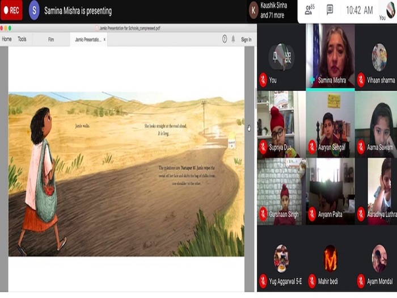The height and width of the screenshot is (298, 397).
Task: Click muted mic icon on Ayam Mondal tile
Action: (361, 282)
